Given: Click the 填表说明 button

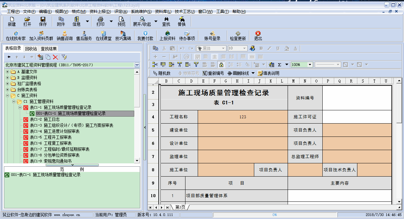Looking at the screenshot, I should [268, 73].
